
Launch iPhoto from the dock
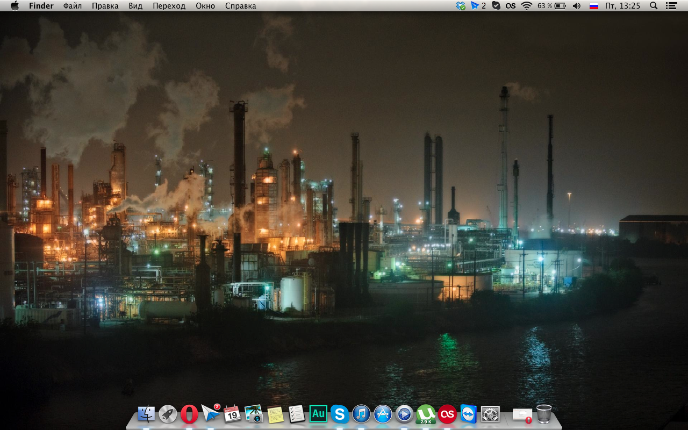click(x=254, y=414)
